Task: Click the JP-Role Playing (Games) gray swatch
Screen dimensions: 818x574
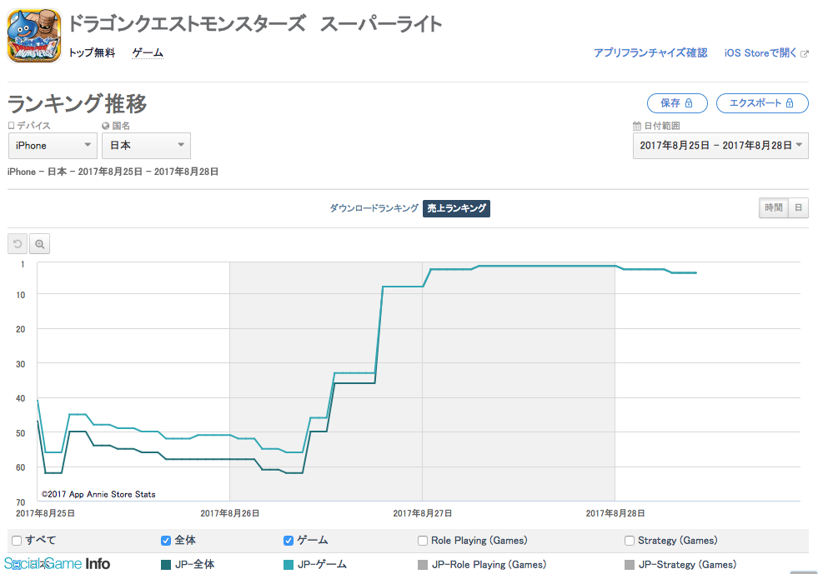Action: click(423, 565)
